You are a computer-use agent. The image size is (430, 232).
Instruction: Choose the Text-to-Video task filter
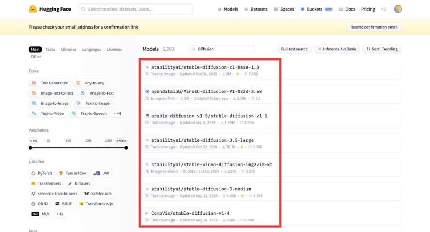pyautogui.click(x=47, y=113)
